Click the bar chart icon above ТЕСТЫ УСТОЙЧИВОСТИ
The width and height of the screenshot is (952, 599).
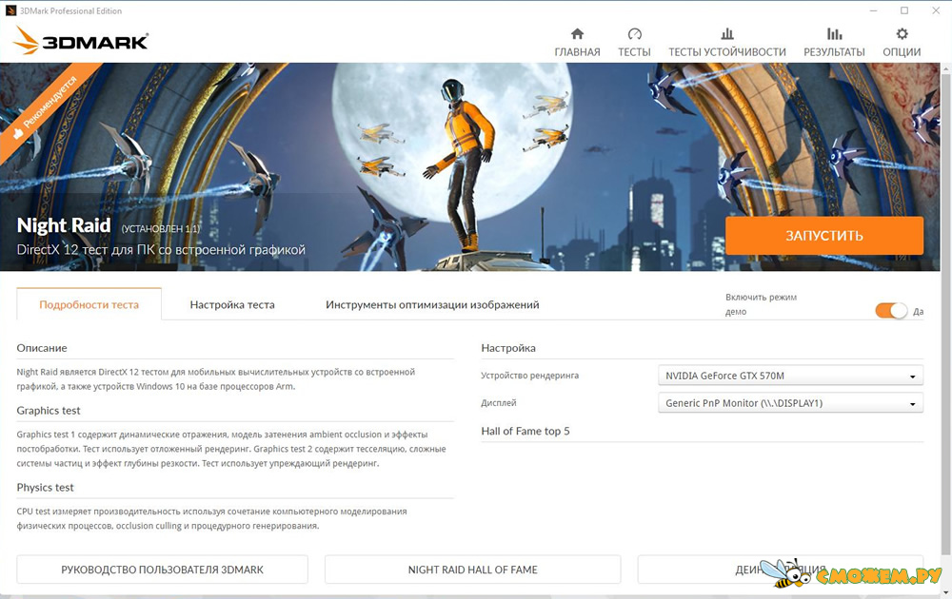(x=727, y=34)
